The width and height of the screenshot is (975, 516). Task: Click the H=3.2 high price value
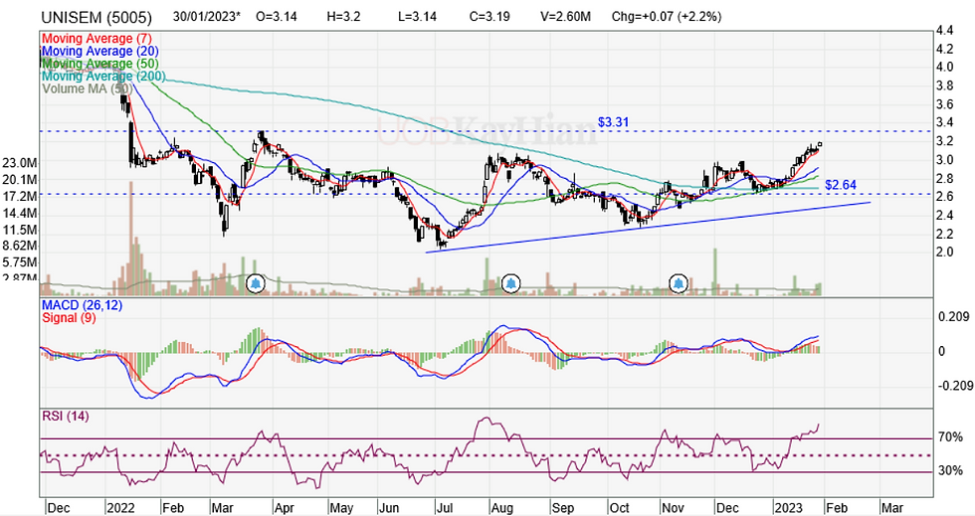point(343,17)
